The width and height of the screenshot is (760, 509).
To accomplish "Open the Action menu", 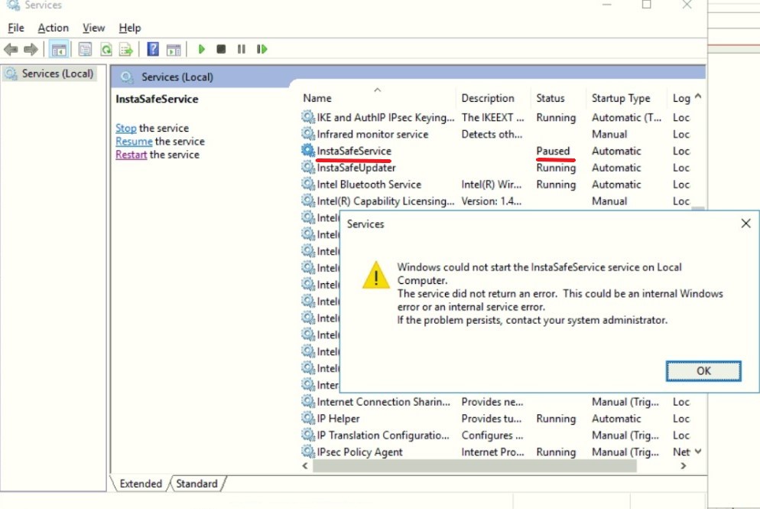I will (54, 28).
